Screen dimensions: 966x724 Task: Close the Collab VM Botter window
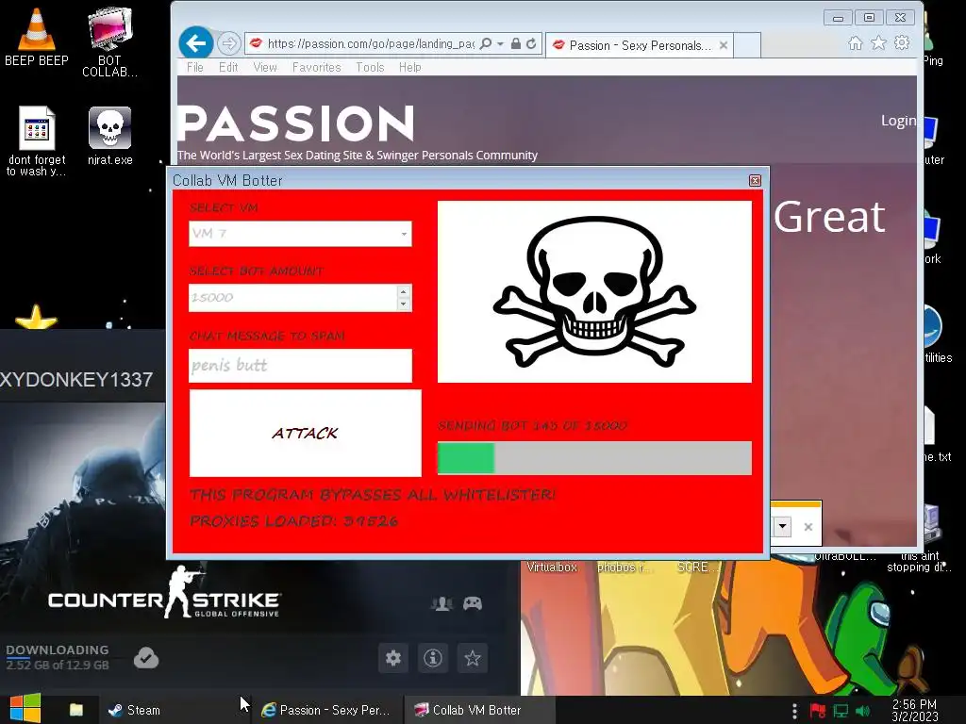pyautogui.click(x=755, y=180)
